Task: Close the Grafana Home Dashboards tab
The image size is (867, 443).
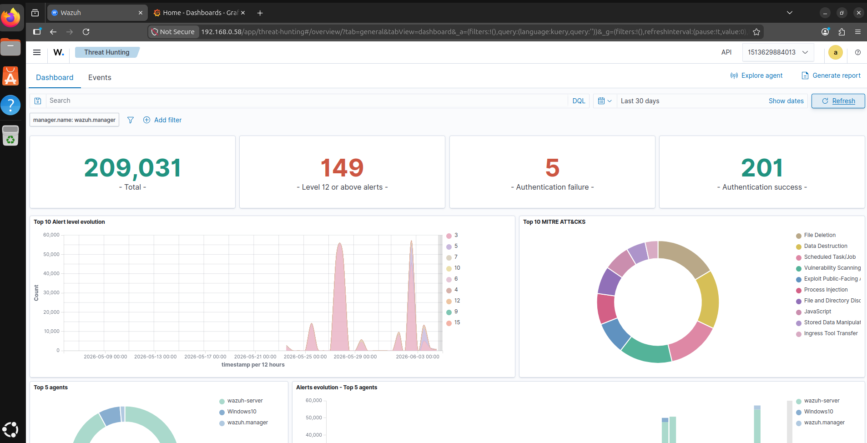Action: pyautogui.click(x=243, y=13)
